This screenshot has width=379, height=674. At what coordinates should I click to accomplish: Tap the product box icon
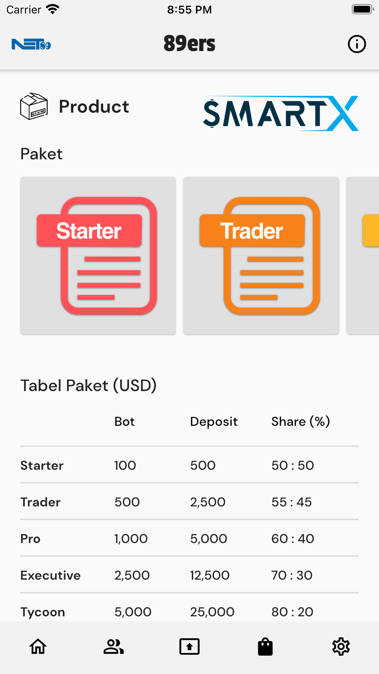coord(34,106)
